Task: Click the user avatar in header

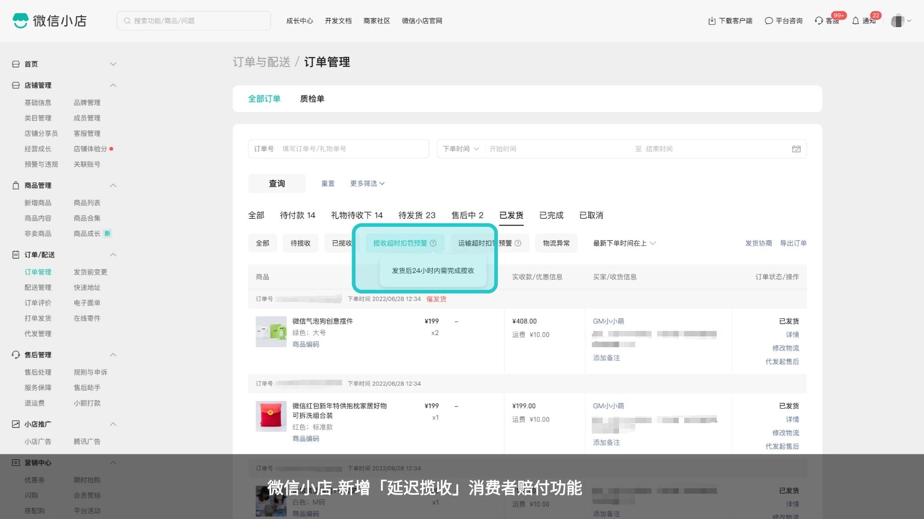Action: click(x=897, y=21)
